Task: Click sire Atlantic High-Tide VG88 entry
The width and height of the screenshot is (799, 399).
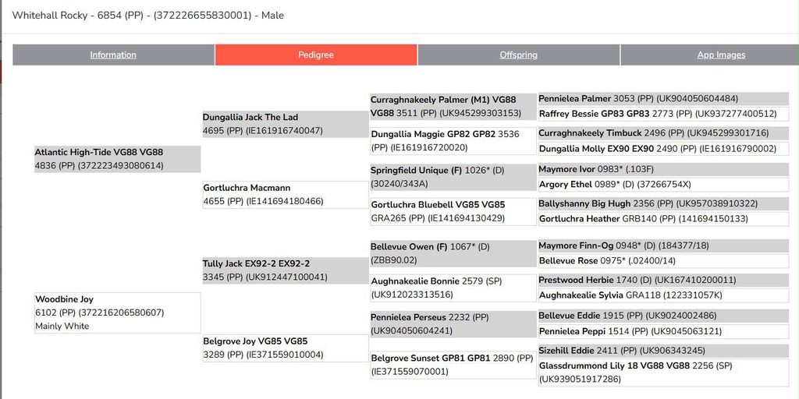Action: pyautogui.click(x=118, y=159)
